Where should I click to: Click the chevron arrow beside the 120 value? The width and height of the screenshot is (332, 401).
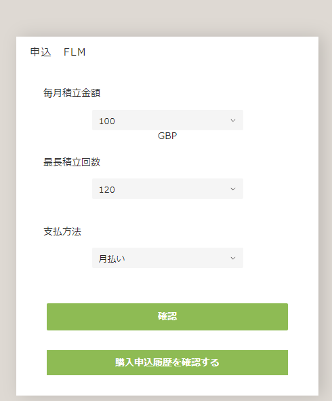pos(233,189)
